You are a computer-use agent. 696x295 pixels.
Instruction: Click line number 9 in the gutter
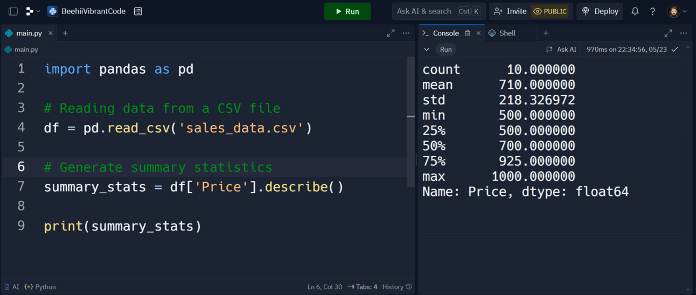pos(21,225)
